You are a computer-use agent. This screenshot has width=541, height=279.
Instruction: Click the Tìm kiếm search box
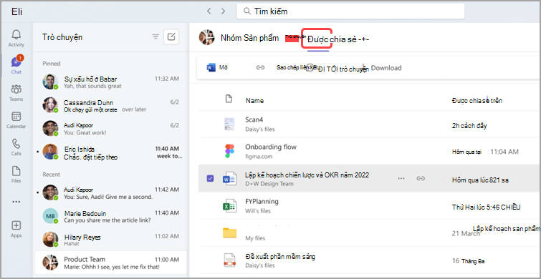350,11
